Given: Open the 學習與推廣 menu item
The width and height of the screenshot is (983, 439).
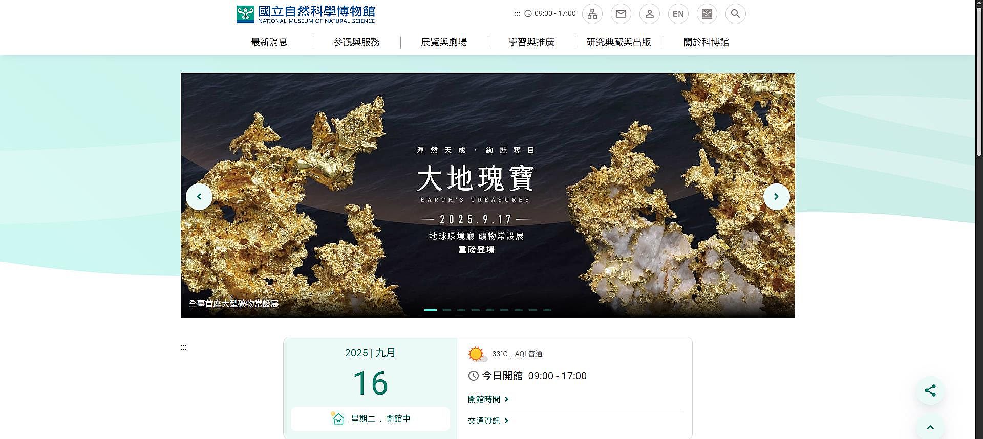Looking at the screenshot, I should (531, 42).
